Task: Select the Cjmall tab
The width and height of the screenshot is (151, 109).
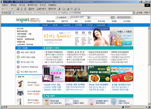Action: (45, 25)
